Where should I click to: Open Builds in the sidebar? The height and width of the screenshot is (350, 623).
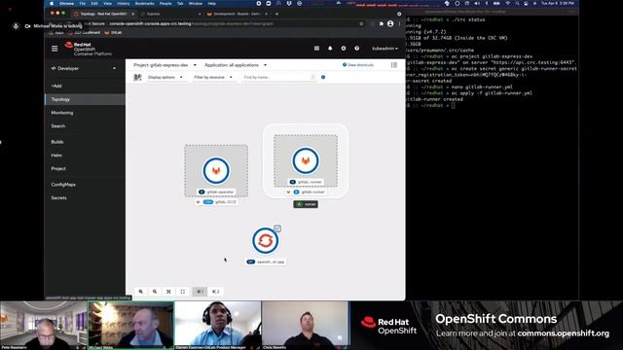tap(85, 142)
